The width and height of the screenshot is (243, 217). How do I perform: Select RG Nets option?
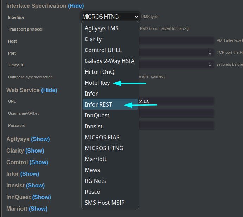point(110,181)
